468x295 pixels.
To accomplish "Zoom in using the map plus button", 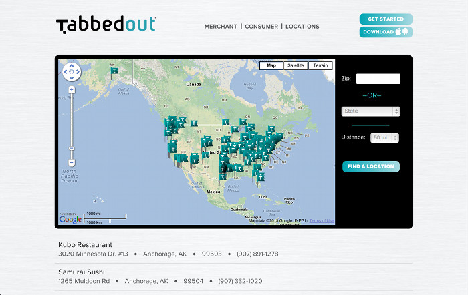I will tap(72, 89).
